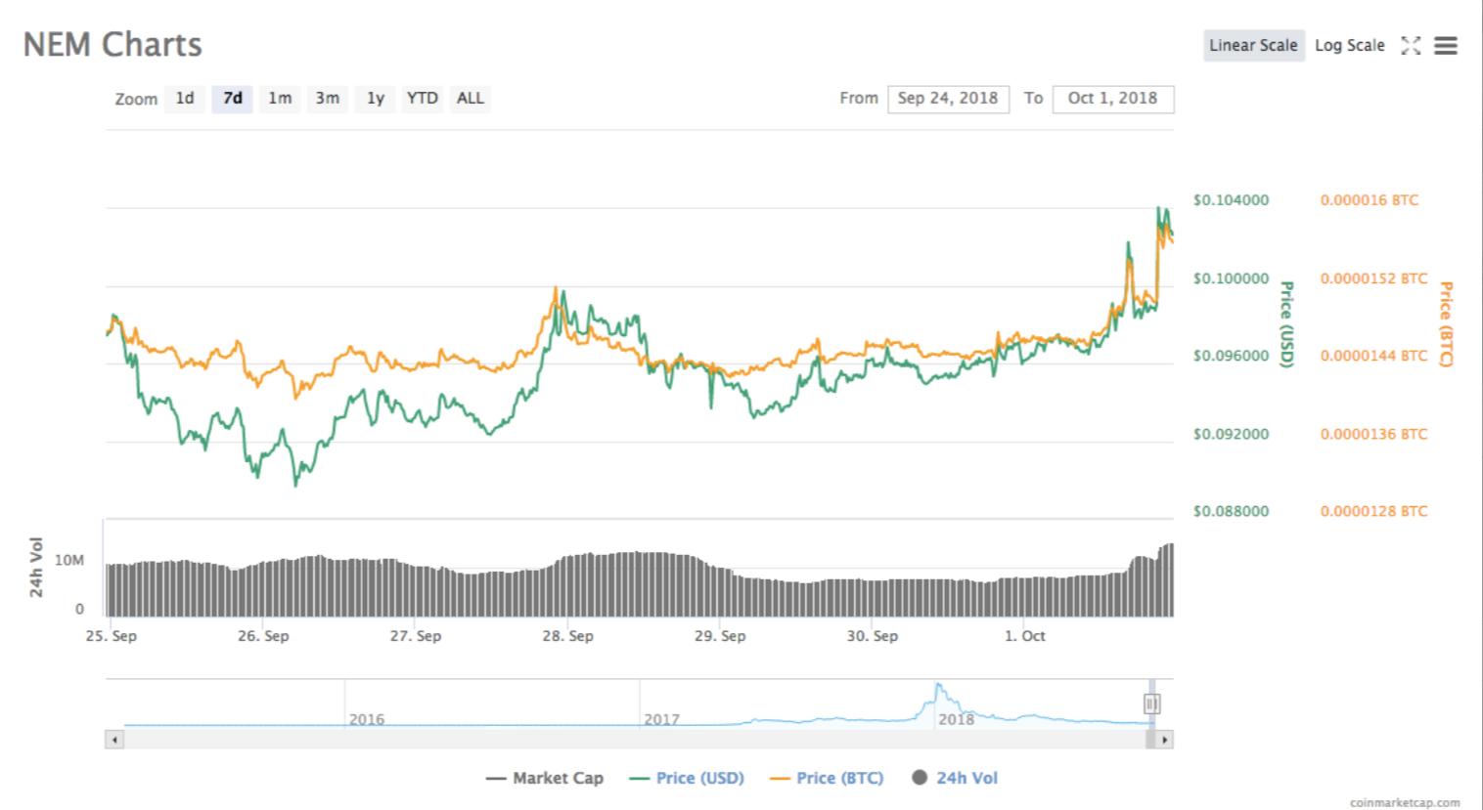Click the $0.096000 axis label
Viewport: 1483px width, 810px height.
point(1231,356)
